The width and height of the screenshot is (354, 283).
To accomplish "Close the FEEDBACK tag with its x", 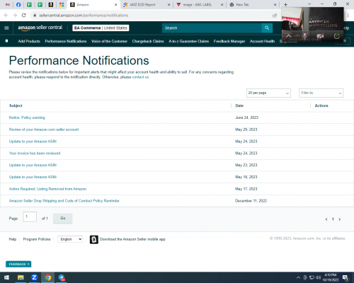I will (28, 264).
